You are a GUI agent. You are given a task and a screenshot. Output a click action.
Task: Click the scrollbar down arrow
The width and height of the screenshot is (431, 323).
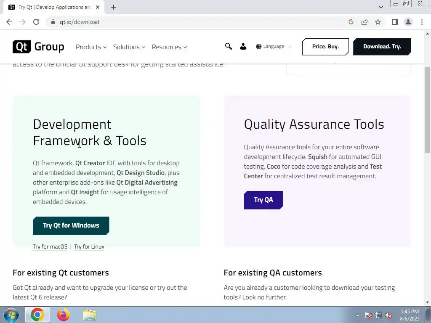(x=428, y=302)
